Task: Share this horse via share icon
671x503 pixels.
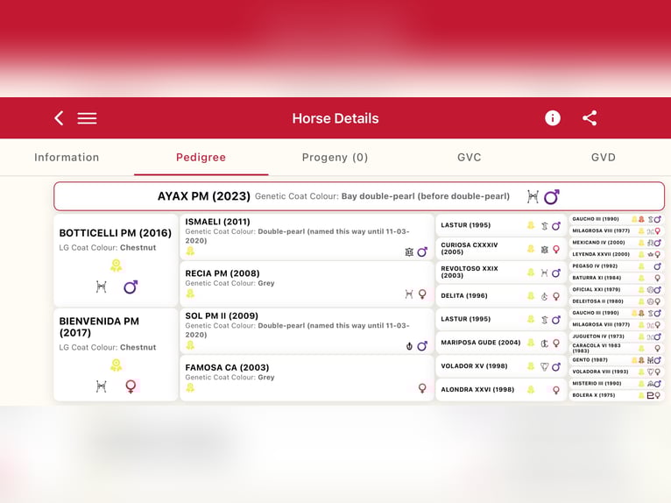Action: click(x=590, y=118)
